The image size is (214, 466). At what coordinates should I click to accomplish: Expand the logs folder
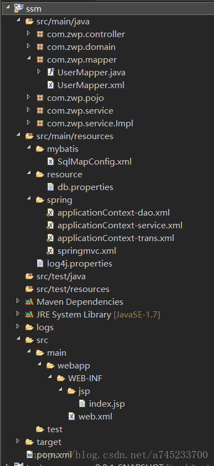pyautogui.click(x=18, y=326)
